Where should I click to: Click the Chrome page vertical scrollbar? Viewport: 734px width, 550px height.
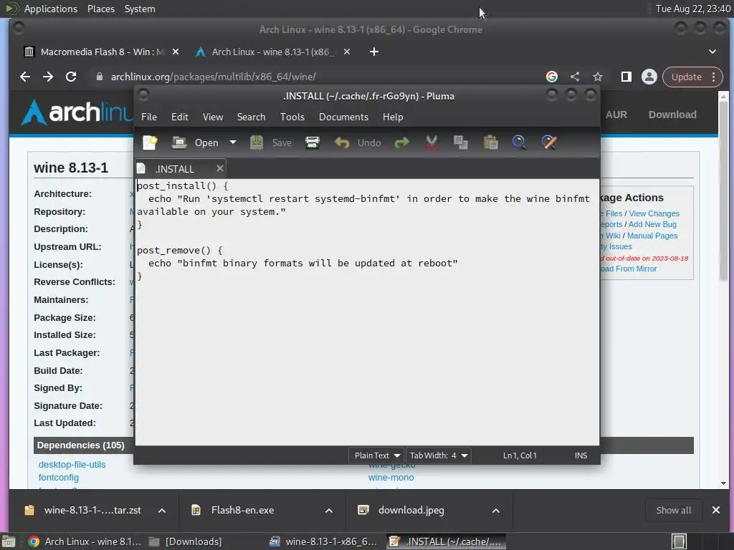(x=723, y=190)
